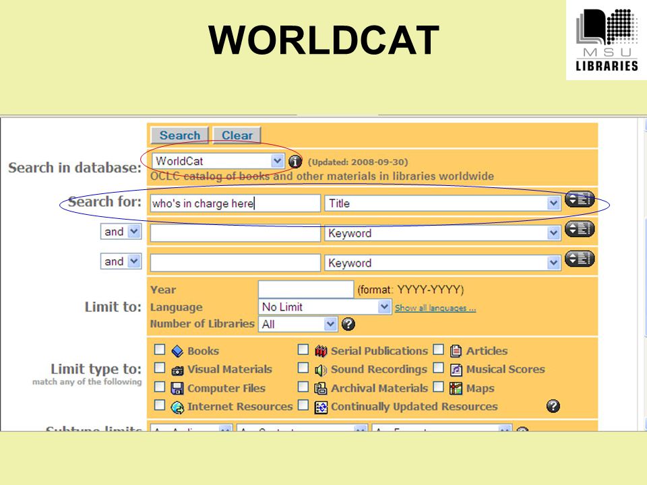Click the Year limit input field
This screenshot has width=647, height=485.
306,290
